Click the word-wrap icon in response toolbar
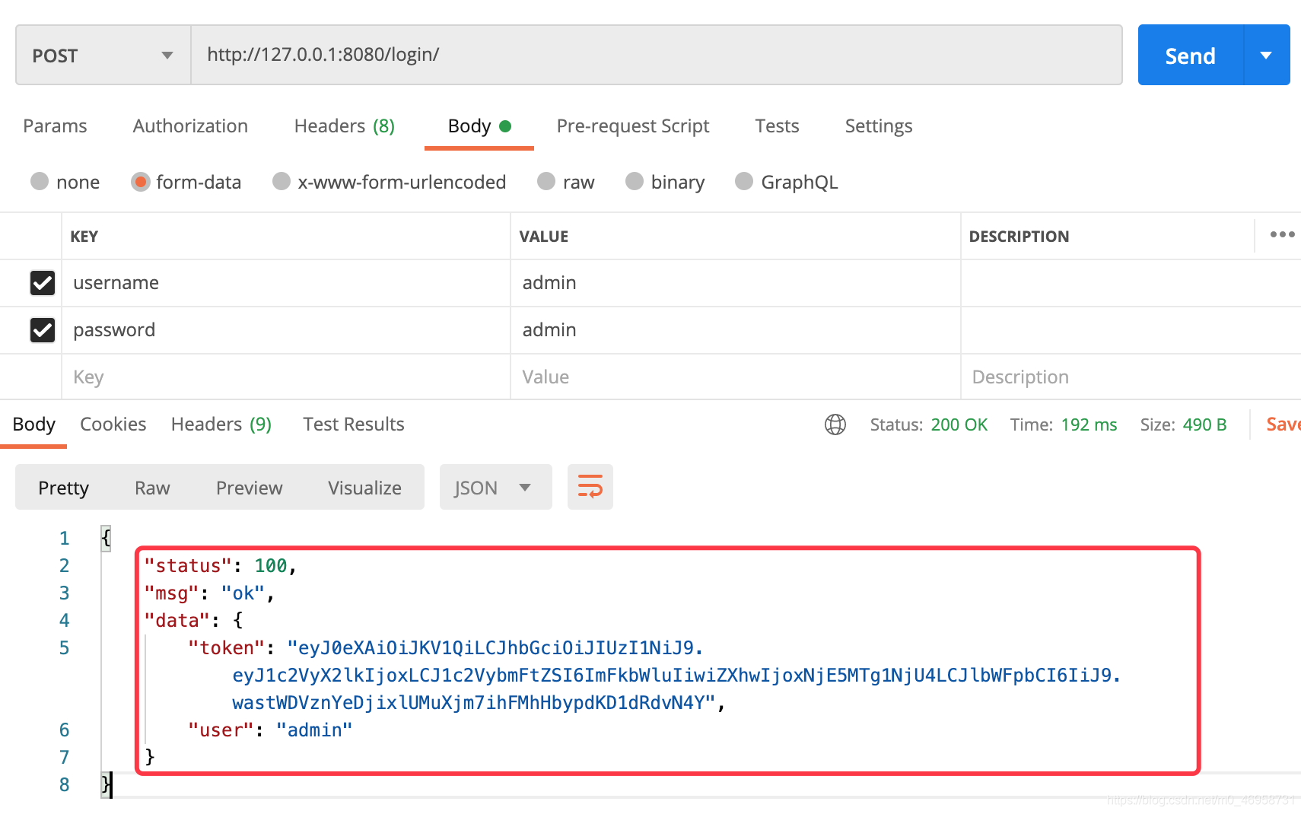 tap(590, 487)
